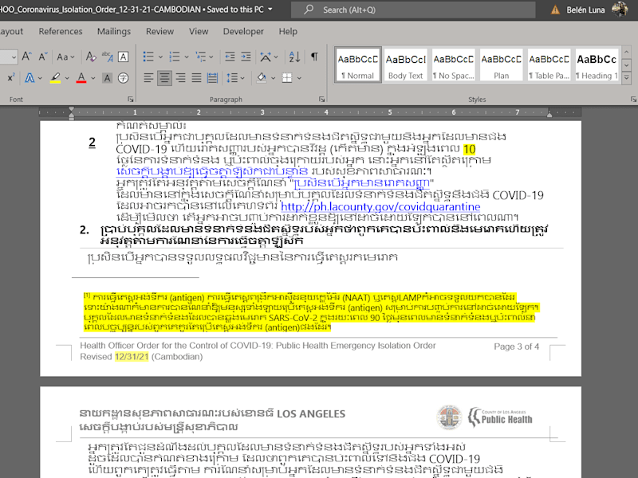The height and width of the screenshot is (478, 638).
Task: Shrink font size with smaller A icon
Action: (x=44, y=57)
